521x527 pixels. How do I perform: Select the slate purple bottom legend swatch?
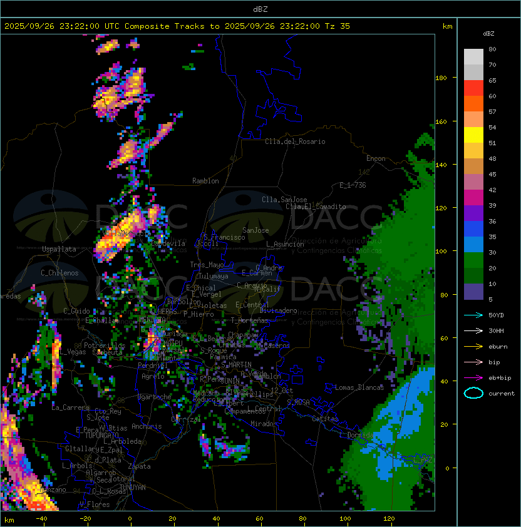473,292
